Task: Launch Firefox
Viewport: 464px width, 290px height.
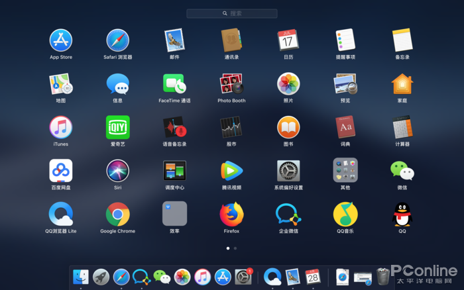Action: click(231, 214)
